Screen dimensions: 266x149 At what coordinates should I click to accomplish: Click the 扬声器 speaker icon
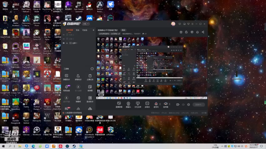166,104
